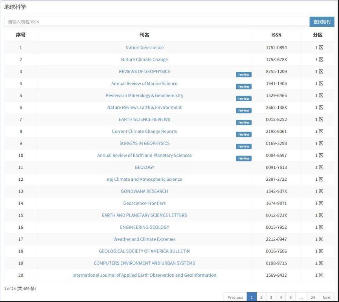Viewport: 339px width, 302px height.
Task: Sort by the 分区 column header
Action: point(317,35)
